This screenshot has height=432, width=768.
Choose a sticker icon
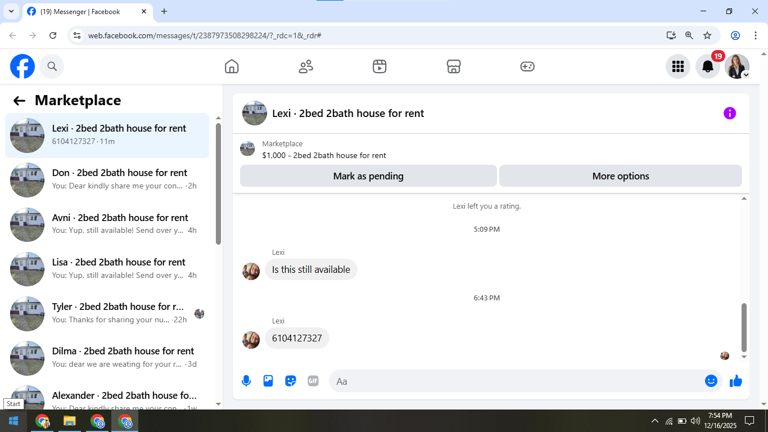291,381
